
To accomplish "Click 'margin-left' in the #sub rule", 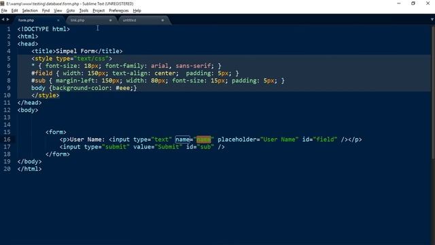I will click(x=75, y=80).
